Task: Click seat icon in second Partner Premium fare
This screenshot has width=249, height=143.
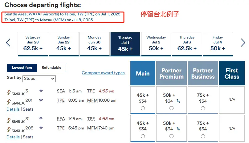Action: click(x=179, y=129)
